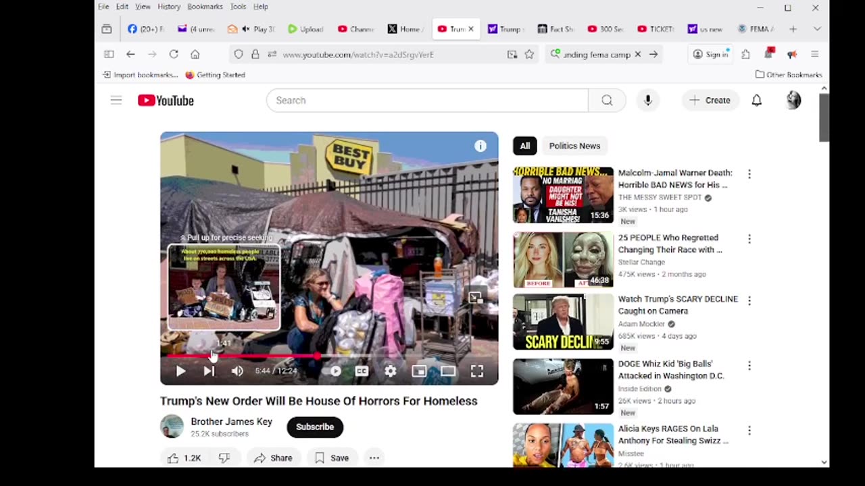The image size is (865, 486).
Task: Click the browser Sign in button
Action: pyautogui.click(x=710, y=54)
